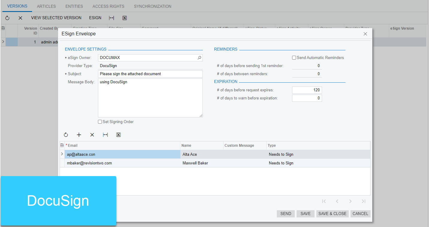Open versions grid column configurator icon

(3, 28)
